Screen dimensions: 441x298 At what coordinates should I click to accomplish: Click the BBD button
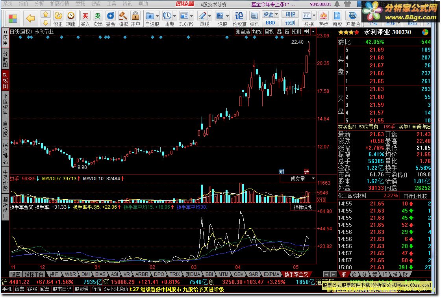(270, 23)
